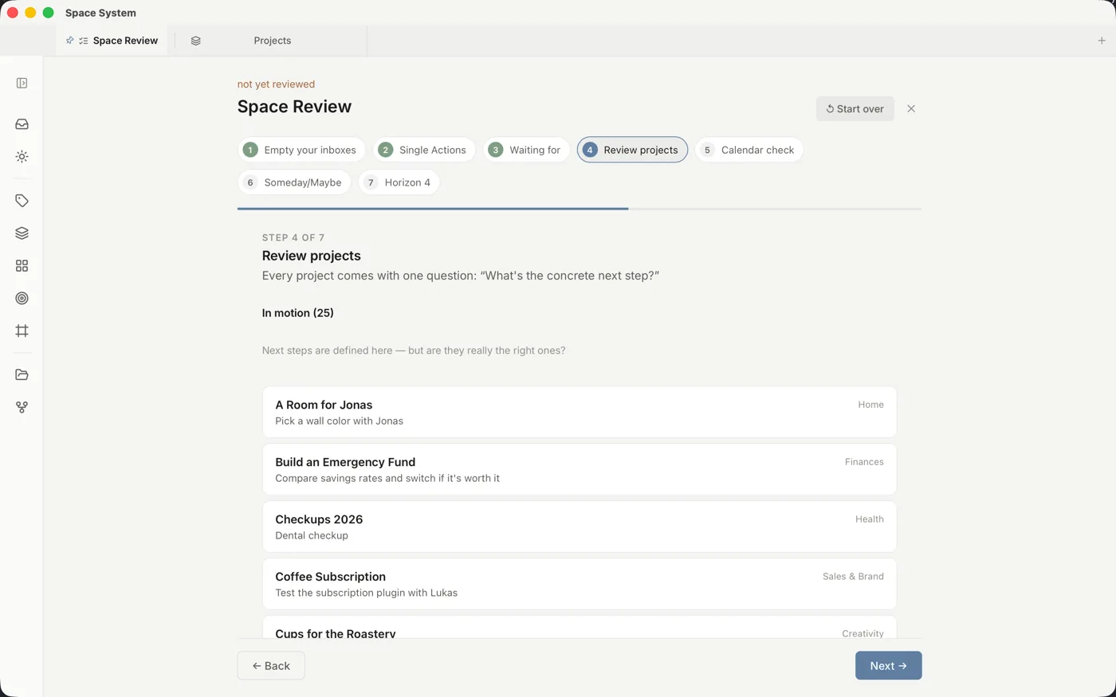Image resolution: width=1116 pixels, height=697 pixels.
Task: Open the Coffee Subscription project card
Action: pos(580,585)
